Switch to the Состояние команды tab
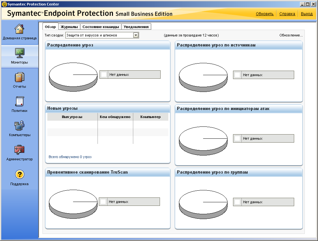This screenshot has width=318, height=241. (101, 27)
